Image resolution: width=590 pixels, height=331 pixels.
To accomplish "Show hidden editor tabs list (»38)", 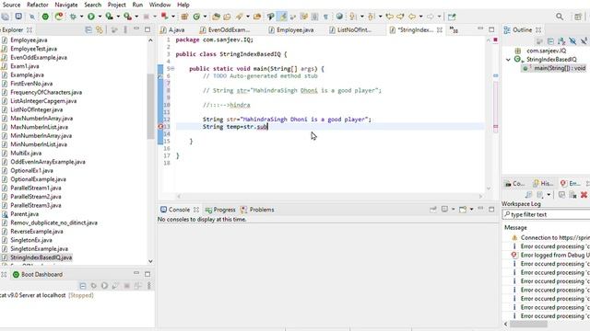I will [454, 30].
